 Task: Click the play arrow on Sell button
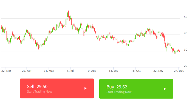[x=86, y=88]
